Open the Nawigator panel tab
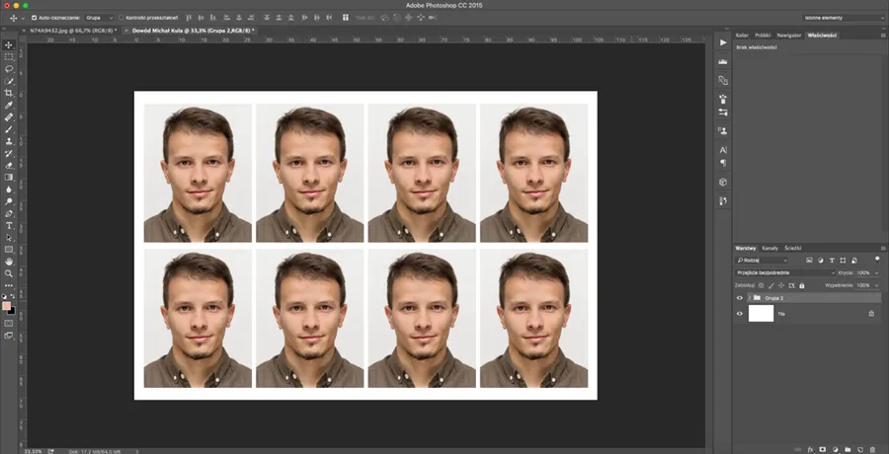 click(788, 35)
